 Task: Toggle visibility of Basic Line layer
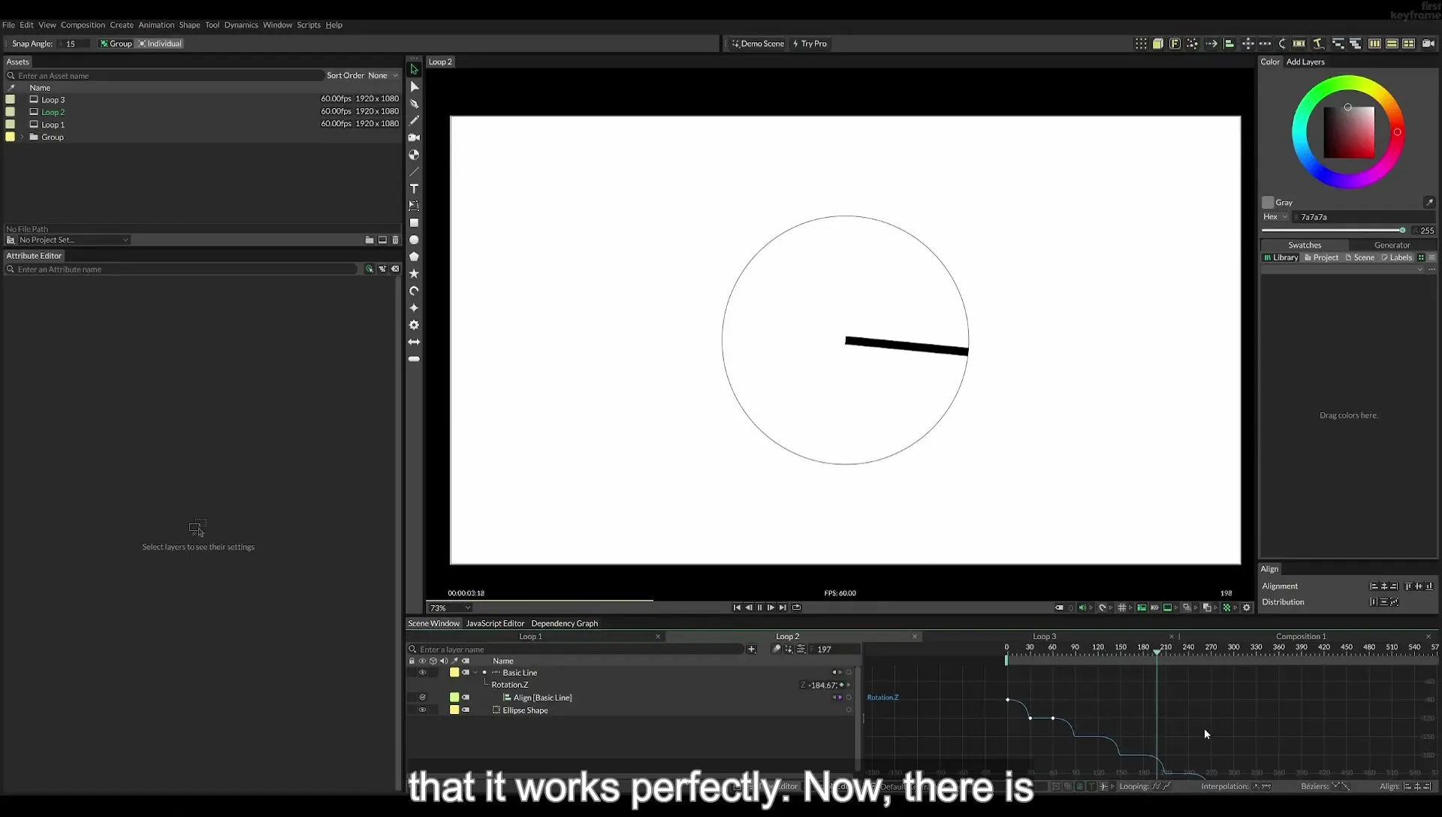click(422, 673)
